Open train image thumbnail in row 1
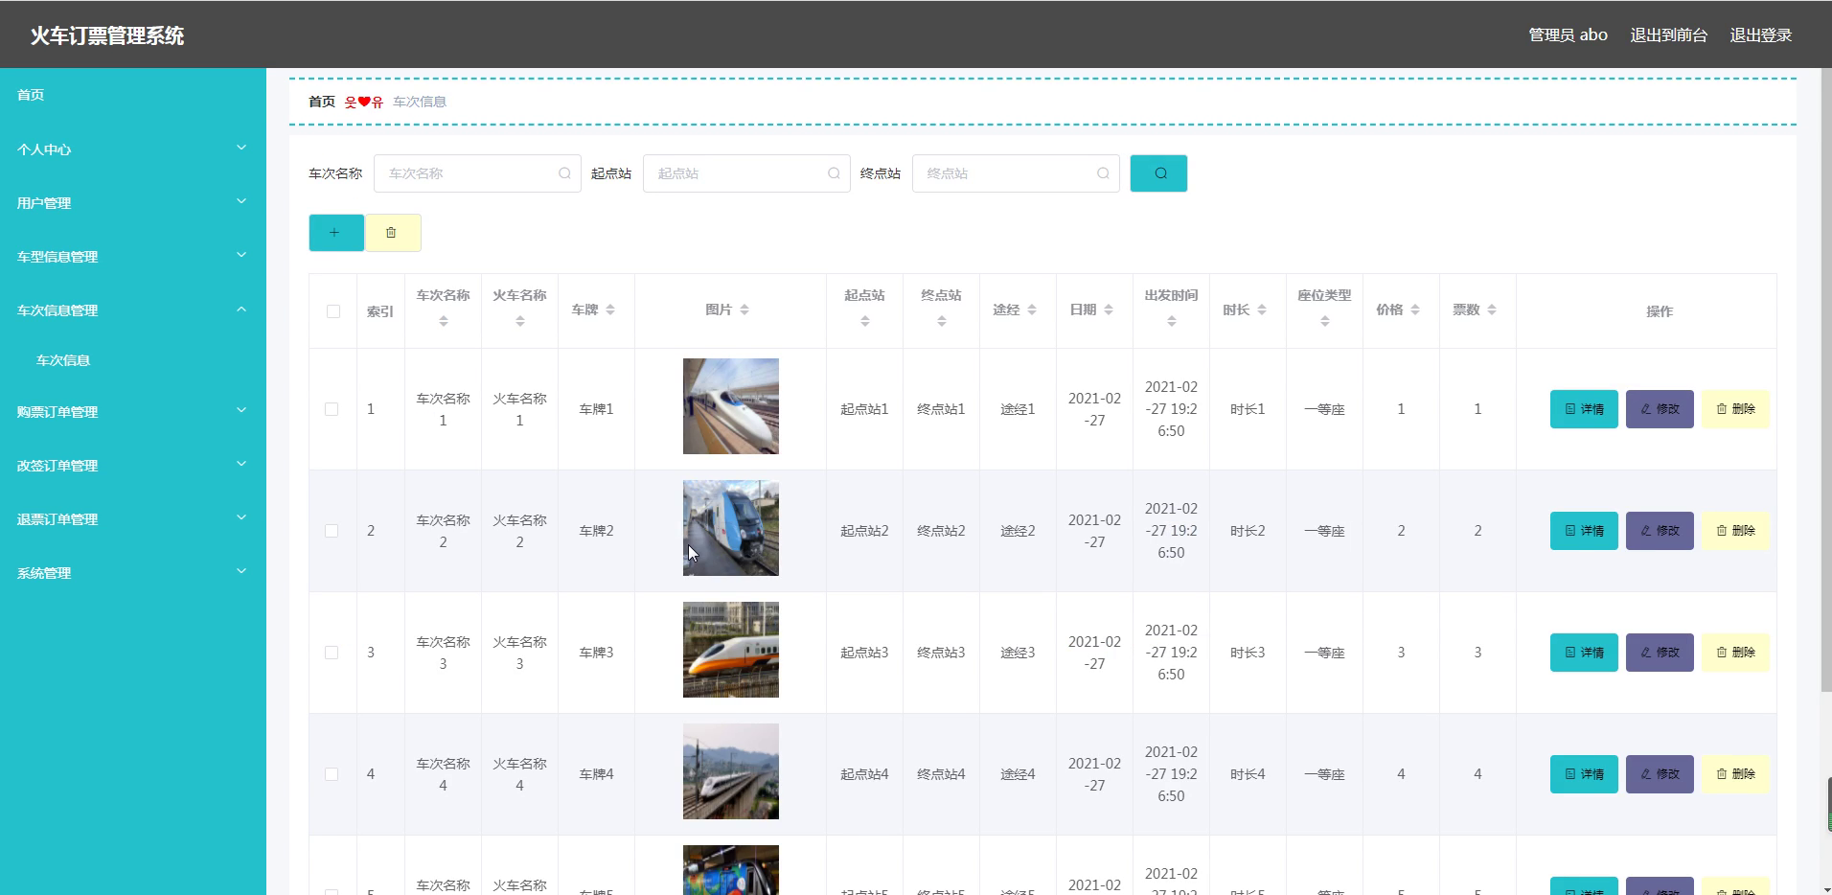The width and height of the screenshot is (1832, 895). pos(731,406)
